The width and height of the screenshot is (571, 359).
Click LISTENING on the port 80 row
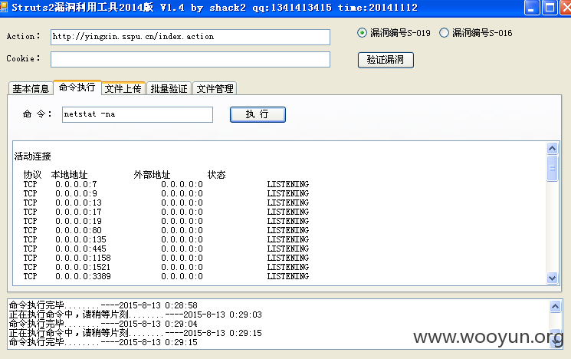coord(288,230)
